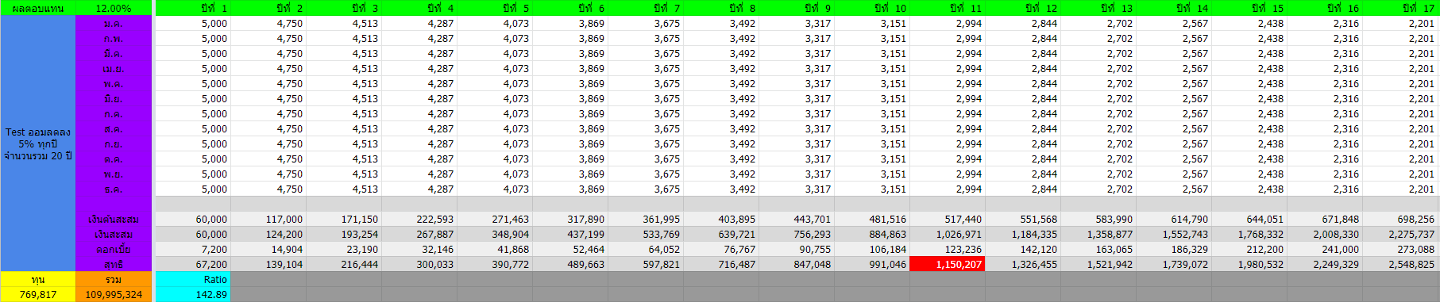Select the yellow cell showing 769,817

pos(38,295)
